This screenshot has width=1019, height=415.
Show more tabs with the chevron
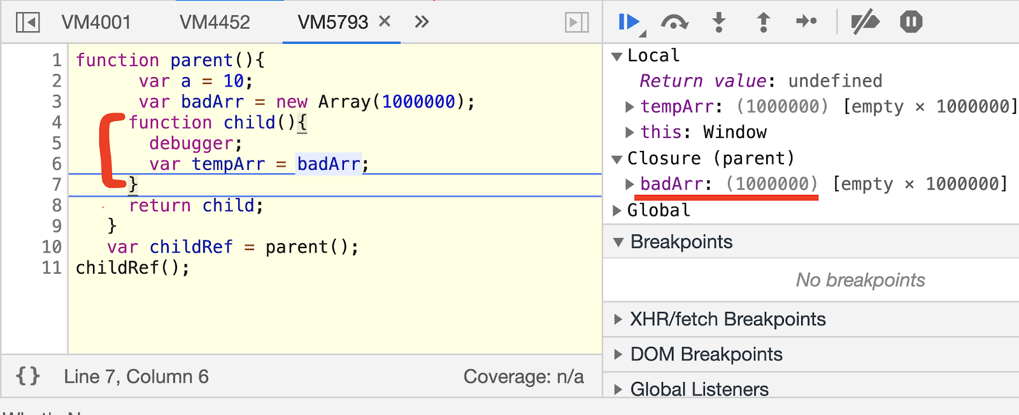click(x=422, y=22)
